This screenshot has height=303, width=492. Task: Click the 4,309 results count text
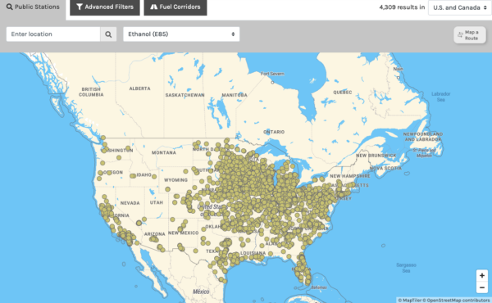[402, 7]
